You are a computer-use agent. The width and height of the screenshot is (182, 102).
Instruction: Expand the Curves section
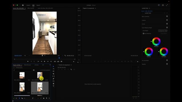point(143,24)
